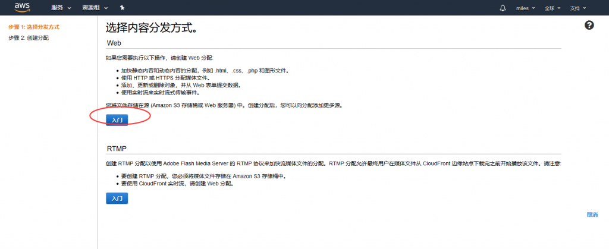Click 入门 button under RTMP section
Screen dimensions: 609x249
[117, 198]
